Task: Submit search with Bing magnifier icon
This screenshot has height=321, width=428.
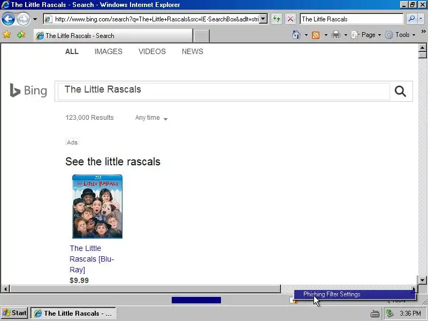Action: (400, 91)
